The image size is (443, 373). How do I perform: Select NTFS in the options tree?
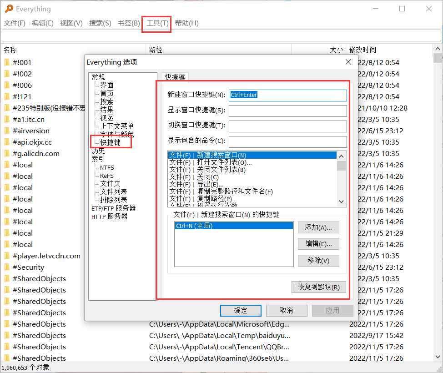107,167
